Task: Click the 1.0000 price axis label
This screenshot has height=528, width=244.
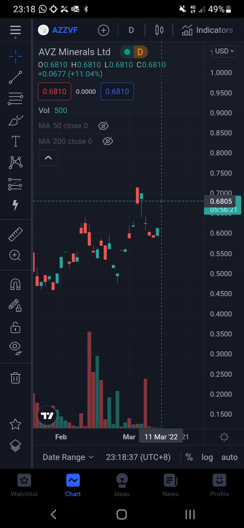Action: coord(221,73)
